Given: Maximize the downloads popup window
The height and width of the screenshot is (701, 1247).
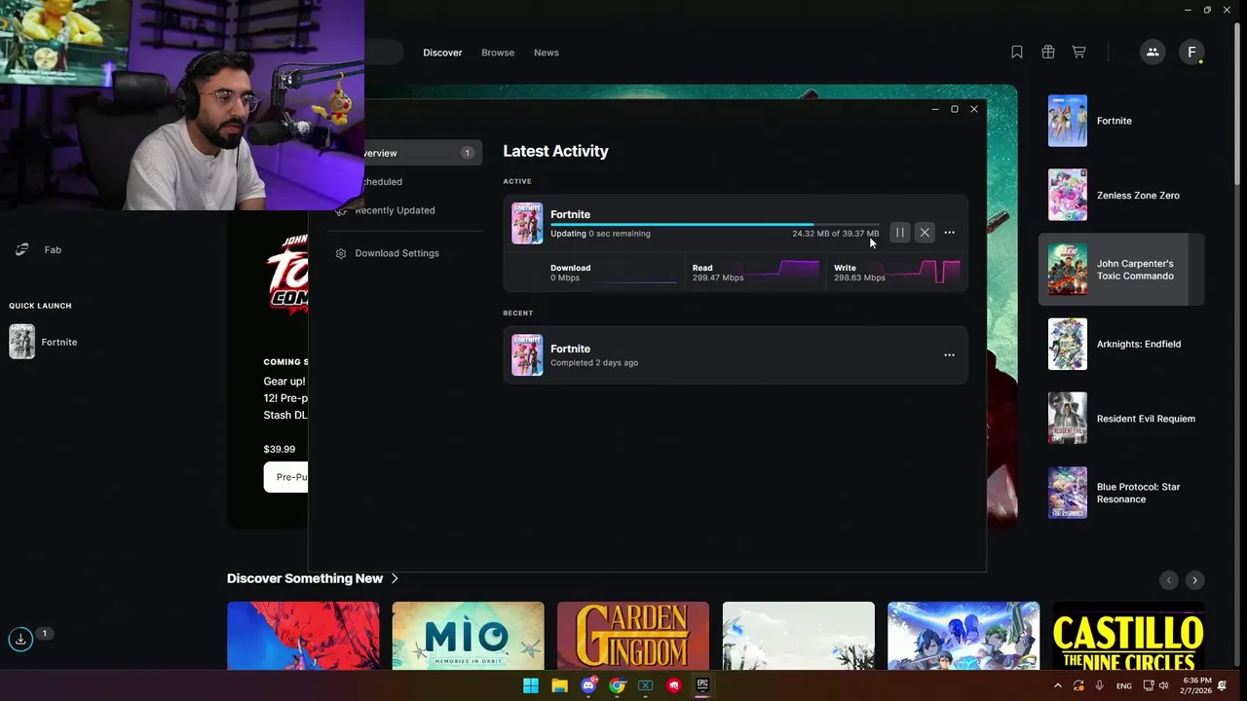Looking at the screenshot, I should coord(955,109).
